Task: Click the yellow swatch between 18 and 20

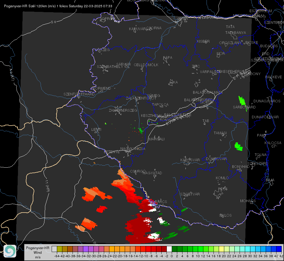Action: 222,249
